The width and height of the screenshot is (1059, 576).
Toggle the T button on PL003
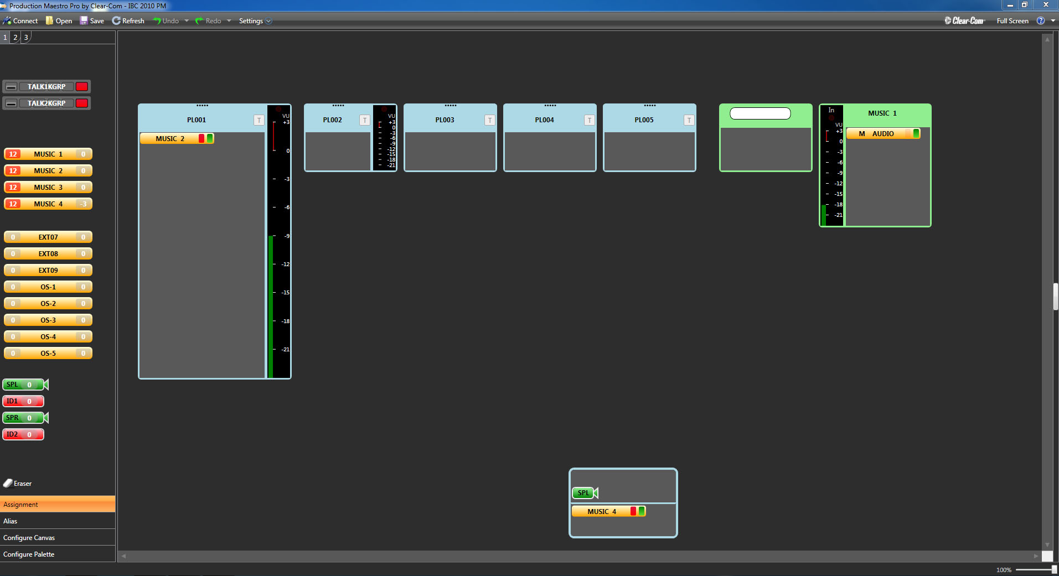click(x=489, y=120)
